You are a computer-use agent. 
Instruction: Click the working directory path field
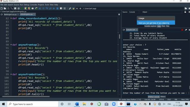(133, 9)
